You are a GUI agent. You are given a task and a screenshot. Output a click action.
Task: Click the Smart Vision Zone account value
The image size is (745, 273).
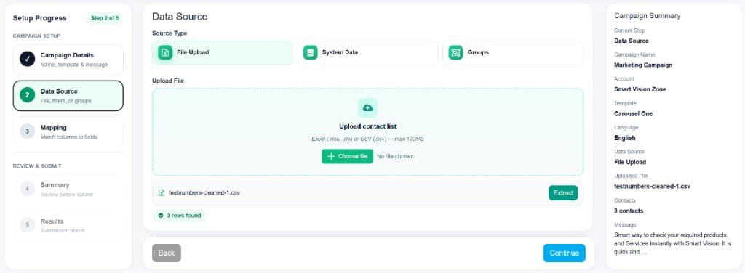pos(640,89)
